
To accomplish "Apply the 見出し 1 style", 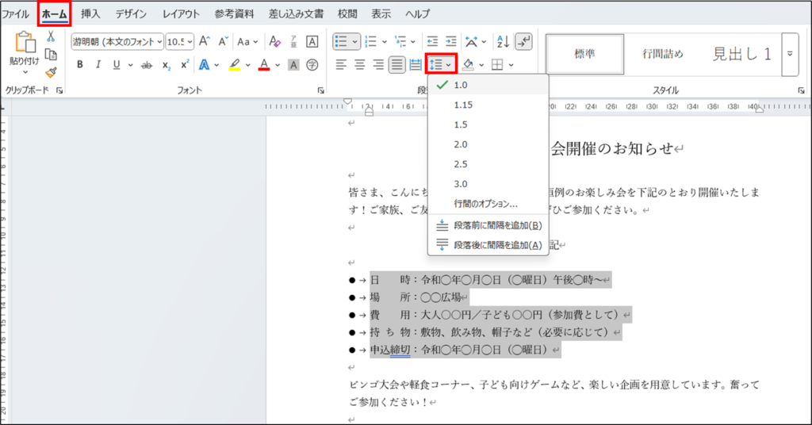I will click(x=742, y=54).
